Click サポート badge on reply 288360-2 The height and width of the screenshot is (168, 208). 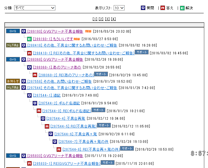point(101,74)
